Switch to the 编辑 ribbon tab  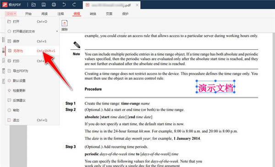[77, 14]
